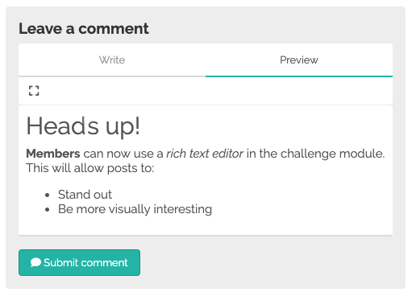
Task: Submit the comment
Action: pyautogui.click(x=79, y=262)
